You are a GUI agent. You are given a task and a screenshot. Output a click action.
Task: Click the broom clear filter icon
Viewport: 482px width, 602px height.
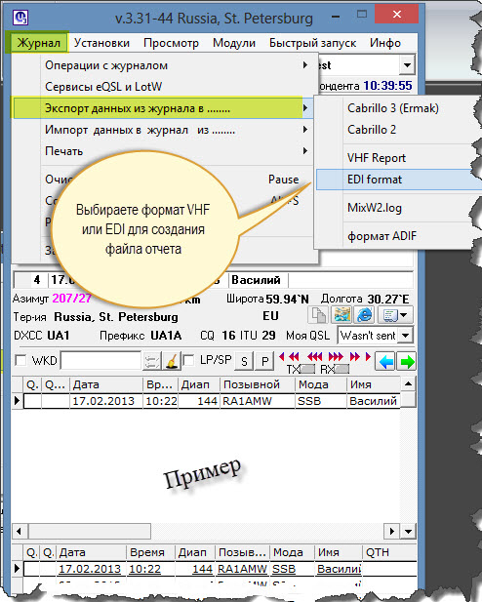click(x=172, y=361)
